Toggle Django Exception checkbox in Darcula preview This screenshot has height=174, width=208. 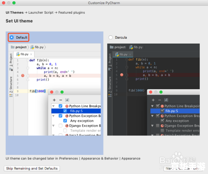coord(158,125)
